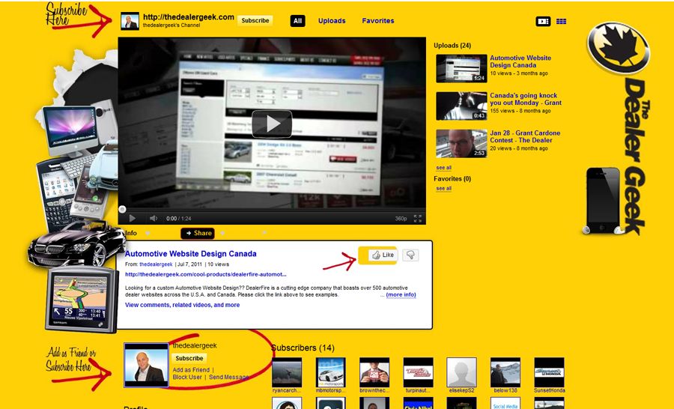Image resolution: width=674 pixels, height=409 pixels.
Task: Click the Block User link
Action: tap(187, 378)
